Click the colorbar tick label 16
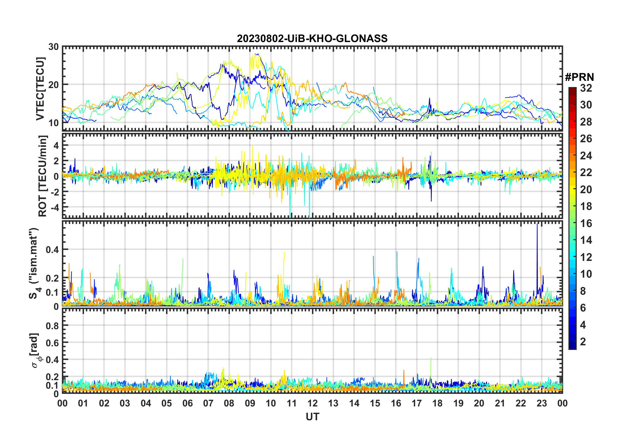The width and height of the screenshot is (625, 437). (x=586, y=223)
